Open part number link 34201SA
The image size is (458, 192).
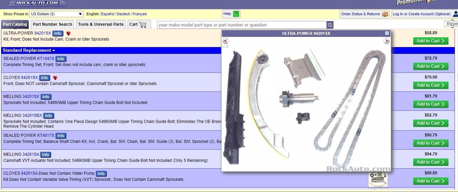click(x=31, y=154)
